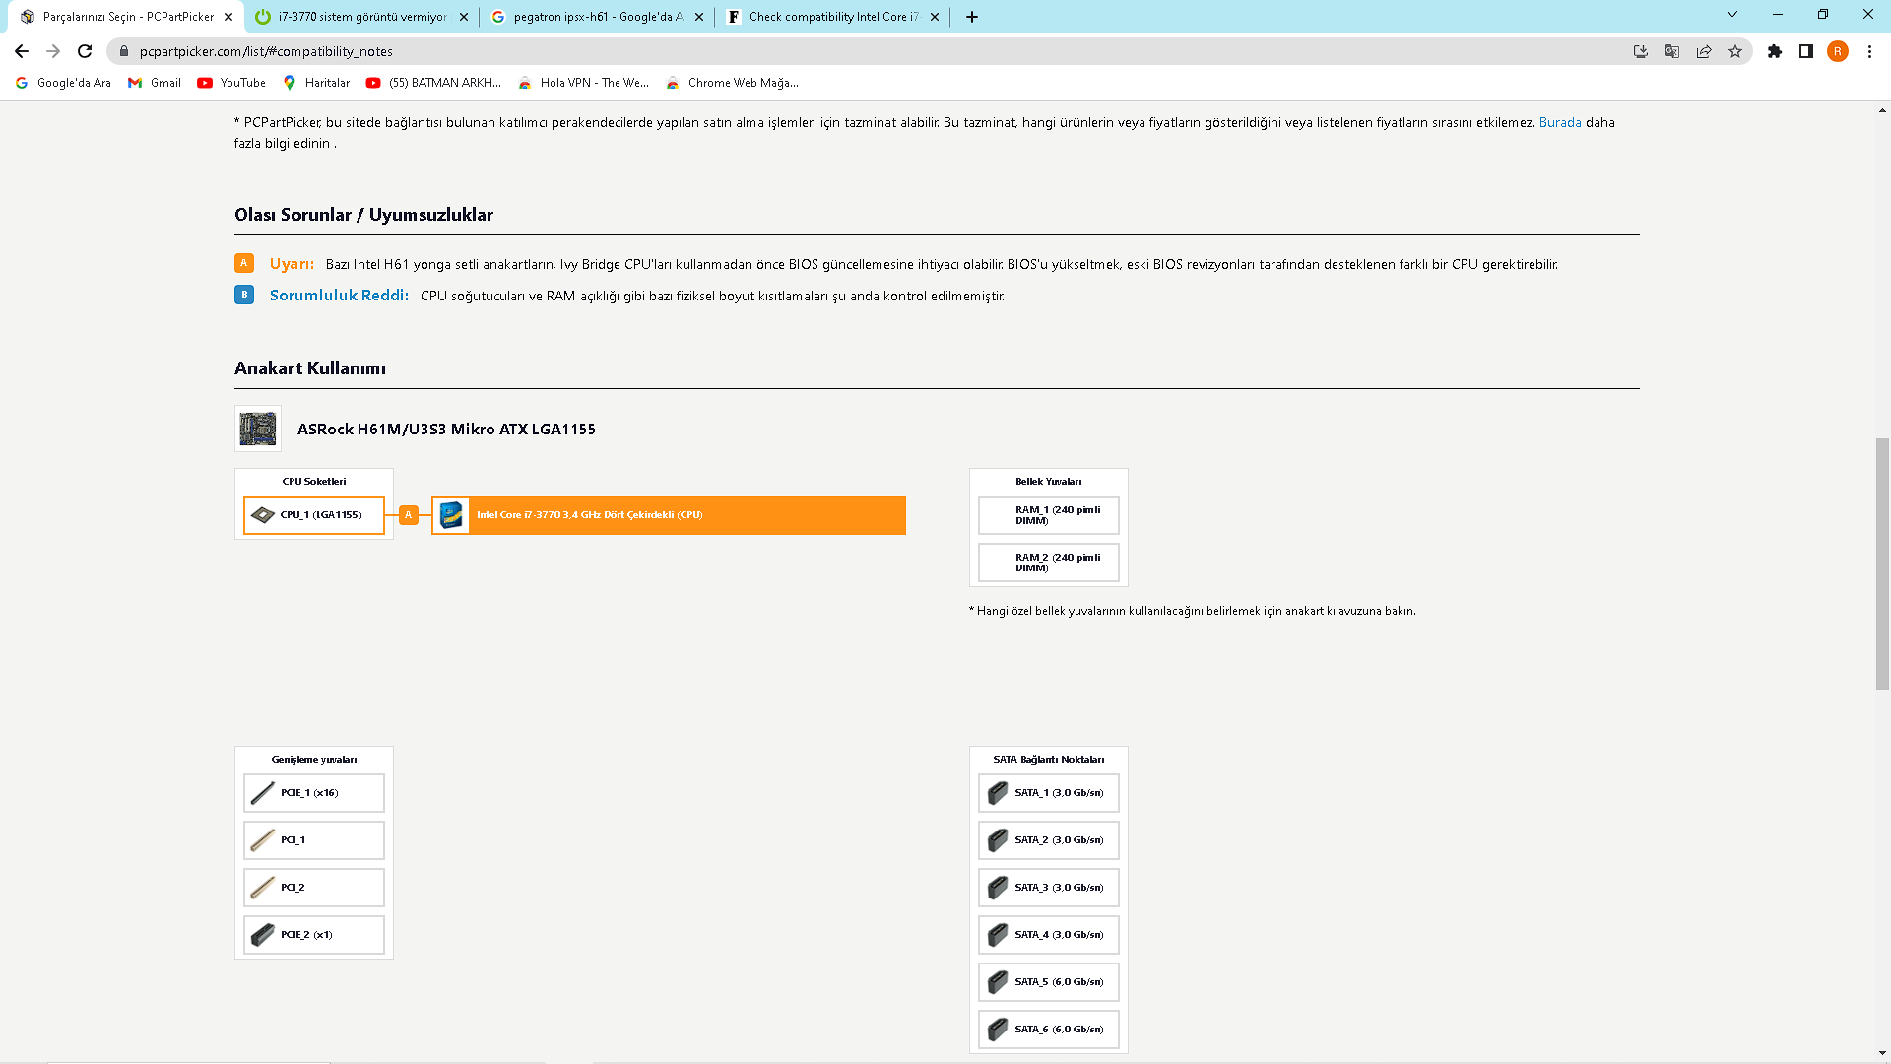
Task: Click the translate page icon
Action: point(1672,51)
